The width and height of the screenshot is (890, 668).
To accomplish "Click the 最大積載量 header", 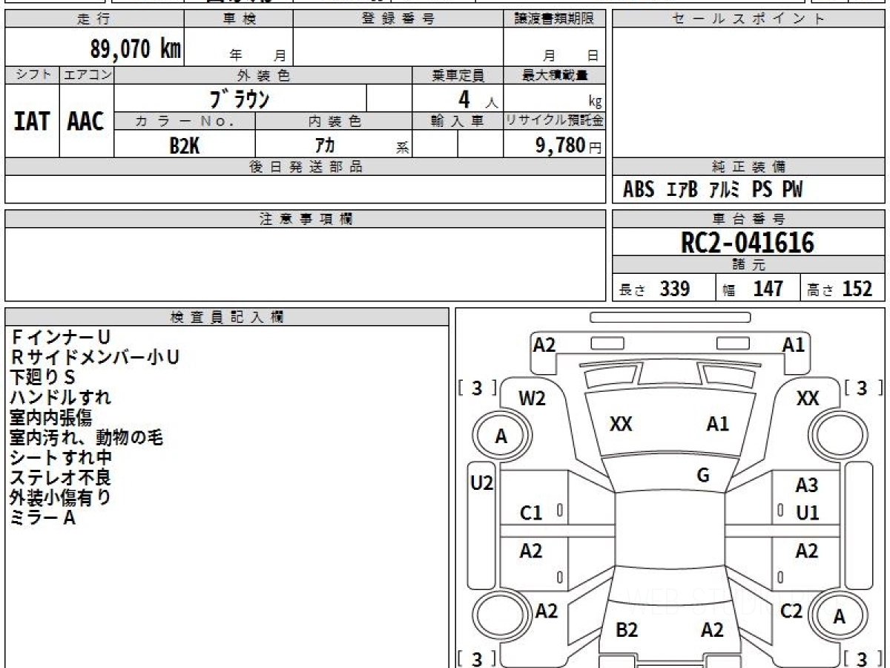I will coord(555,76).
